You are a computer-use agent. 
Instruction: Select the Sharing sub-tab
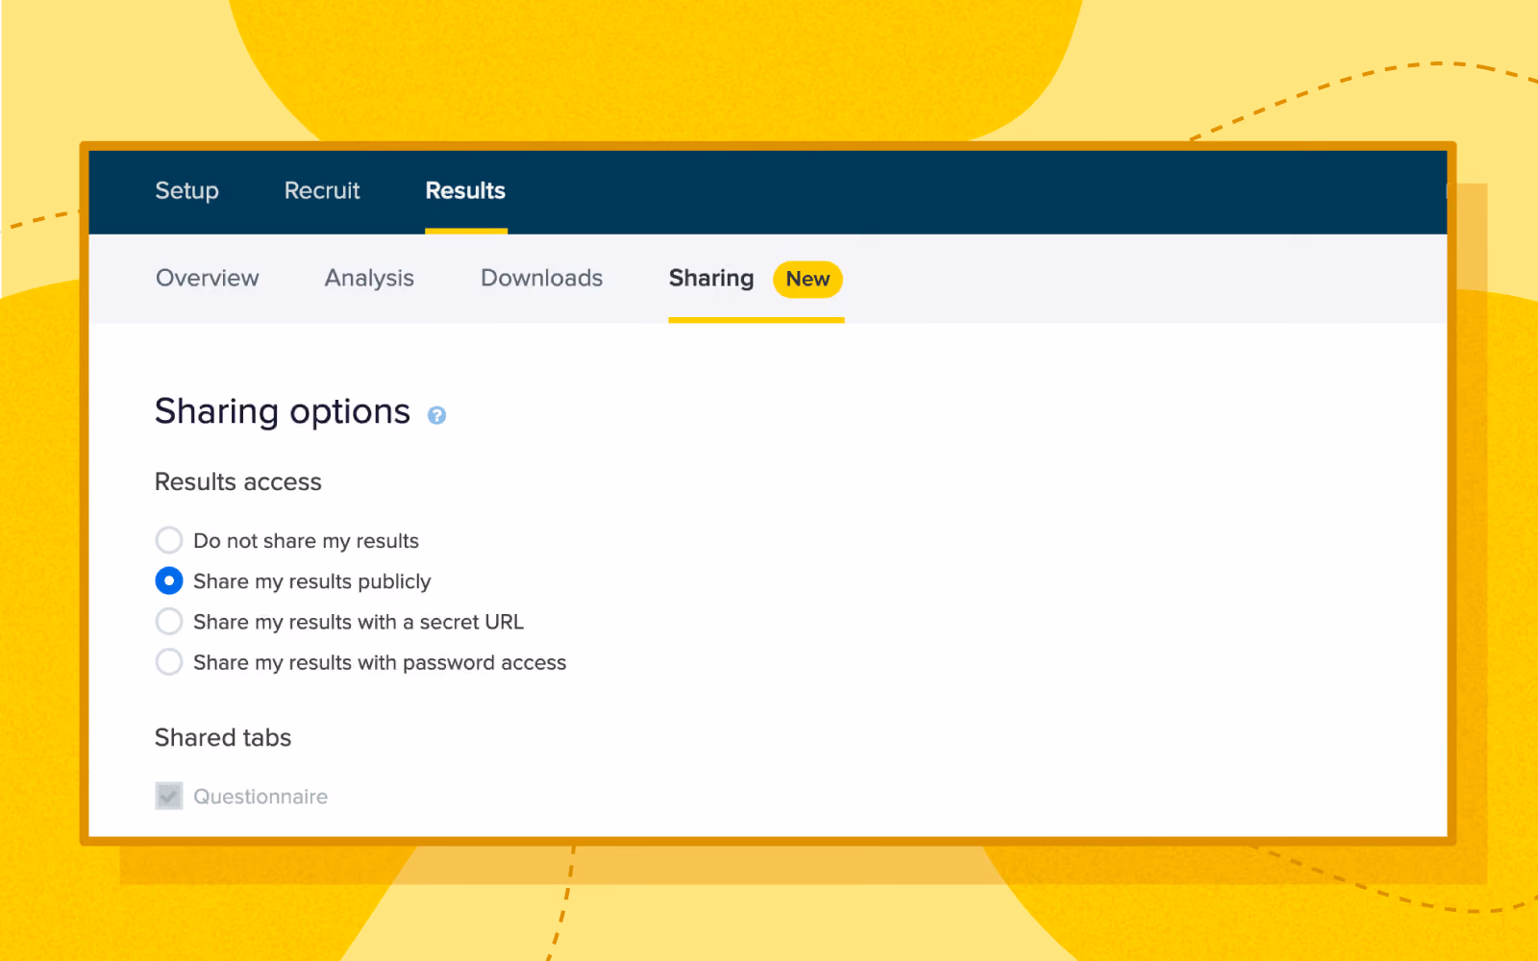coord(711,278)
